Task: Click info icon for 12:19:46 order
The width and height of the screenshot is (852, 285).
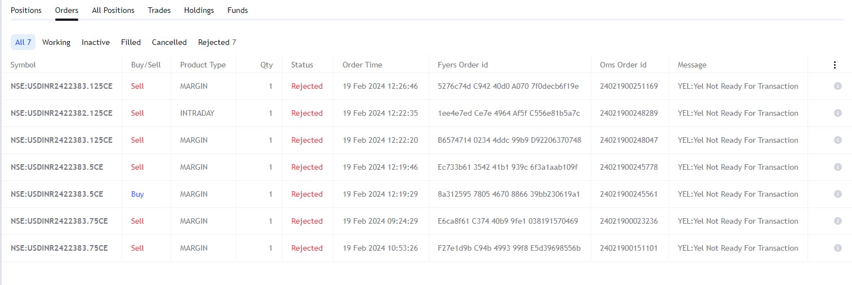Action: [x=837, y=167]
